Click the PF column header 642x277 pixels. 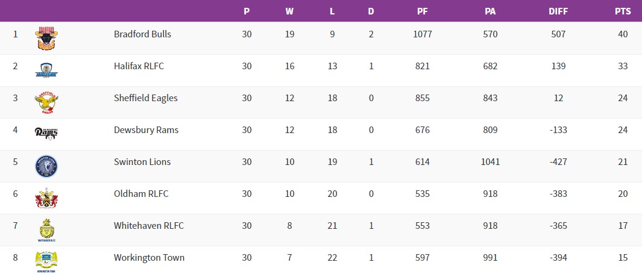coord(422,11)
